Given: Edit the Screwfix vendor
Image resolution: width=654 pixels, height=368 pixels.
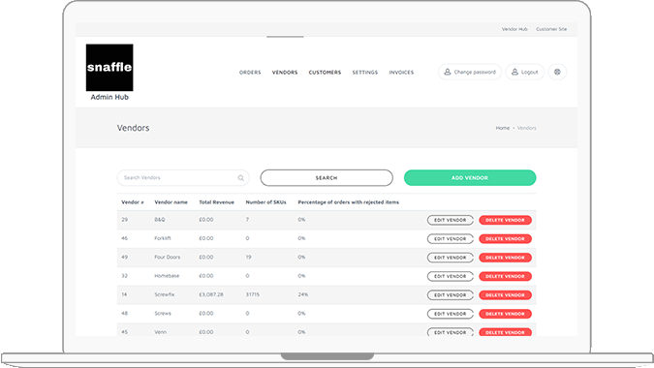Looking at the screenshot, I should (x=450, y=295).
